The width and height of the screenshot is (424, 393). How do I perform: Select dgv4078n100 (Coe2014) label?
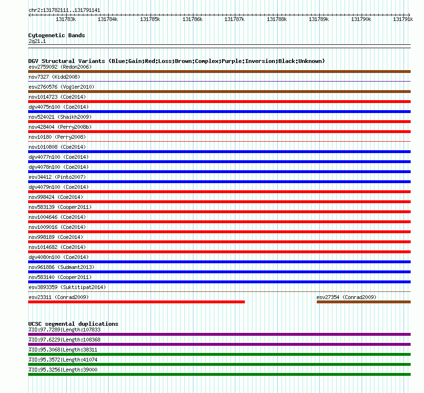[x=59, y=167]
